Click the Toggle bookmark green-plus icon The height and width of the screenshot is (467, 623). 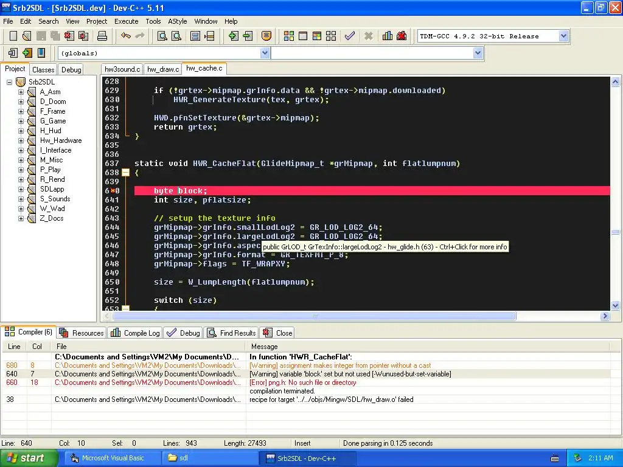click(27, 52)
